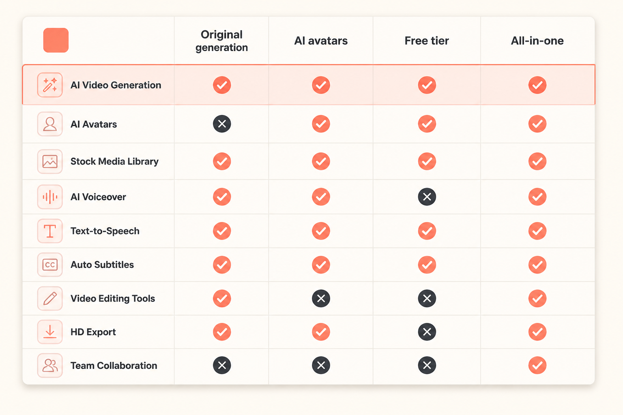Click the Text-to-Speech T icon
623x415 pixels.
50,231
